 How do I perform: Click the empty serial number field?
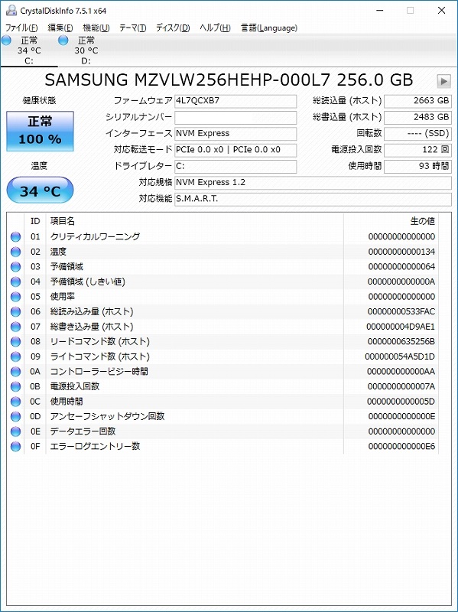(x=235, y=118)
